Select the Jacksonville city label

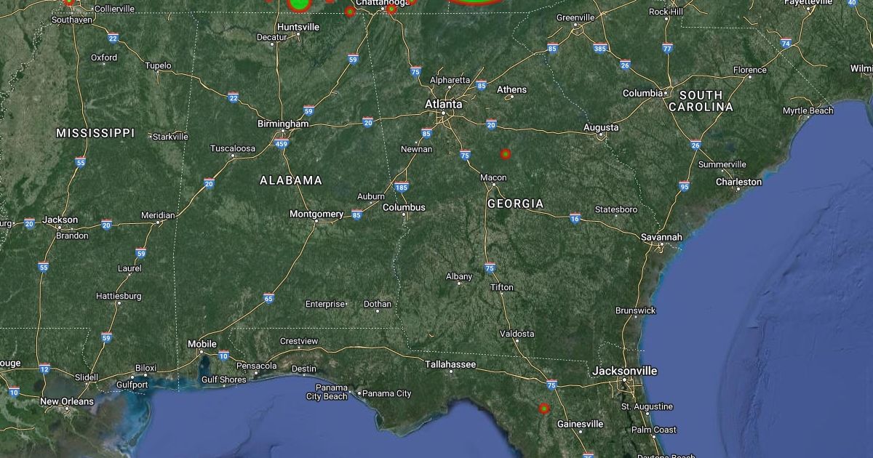(624, 371)
